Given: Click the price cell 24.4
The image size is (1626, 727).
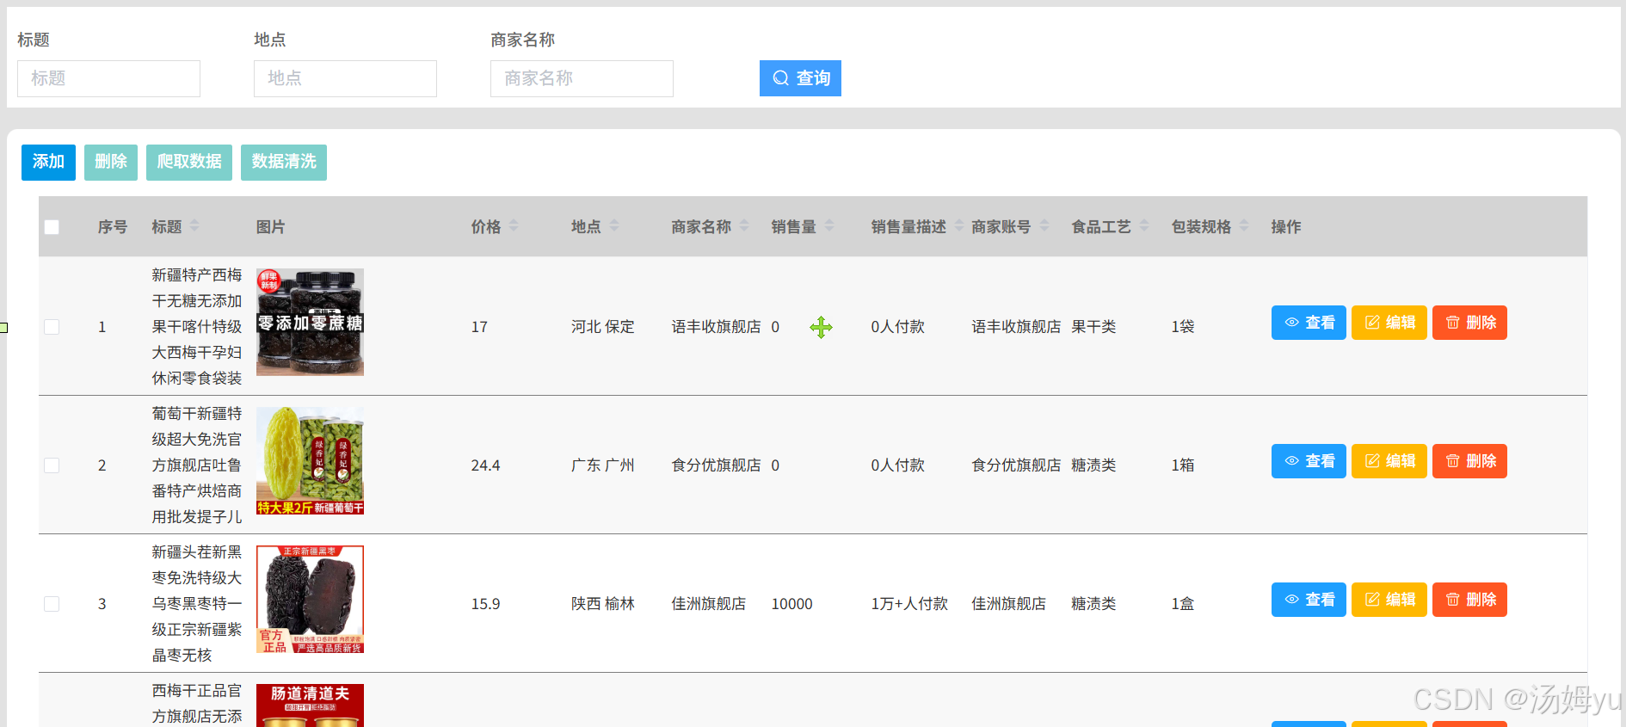Looking at the screenshot, I should 485,465.
